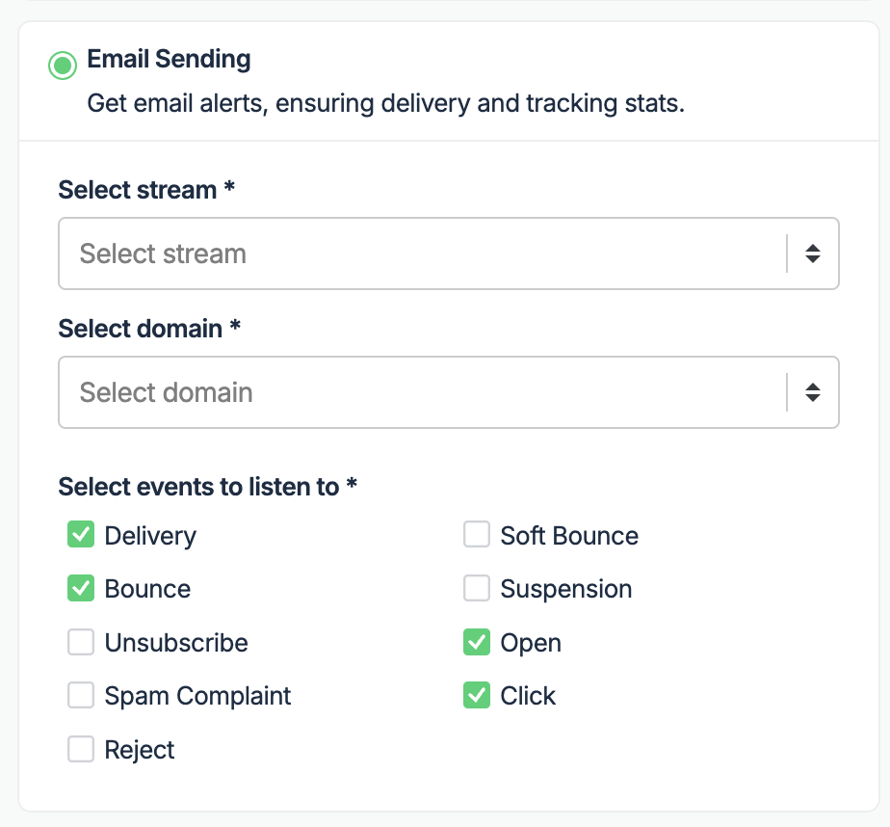Image resolution: width=890 pixels, height=827 pixels.
Task: Uncheck the Delivery event checkbox
Action: [x=81, y=535]
